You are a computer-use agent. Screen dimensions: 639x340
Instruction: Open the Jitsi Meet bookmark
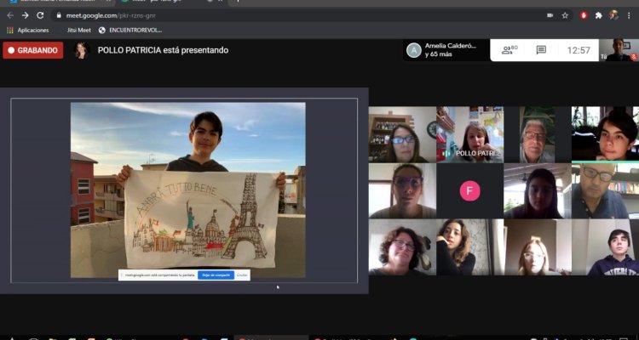[x=79, y=30]
